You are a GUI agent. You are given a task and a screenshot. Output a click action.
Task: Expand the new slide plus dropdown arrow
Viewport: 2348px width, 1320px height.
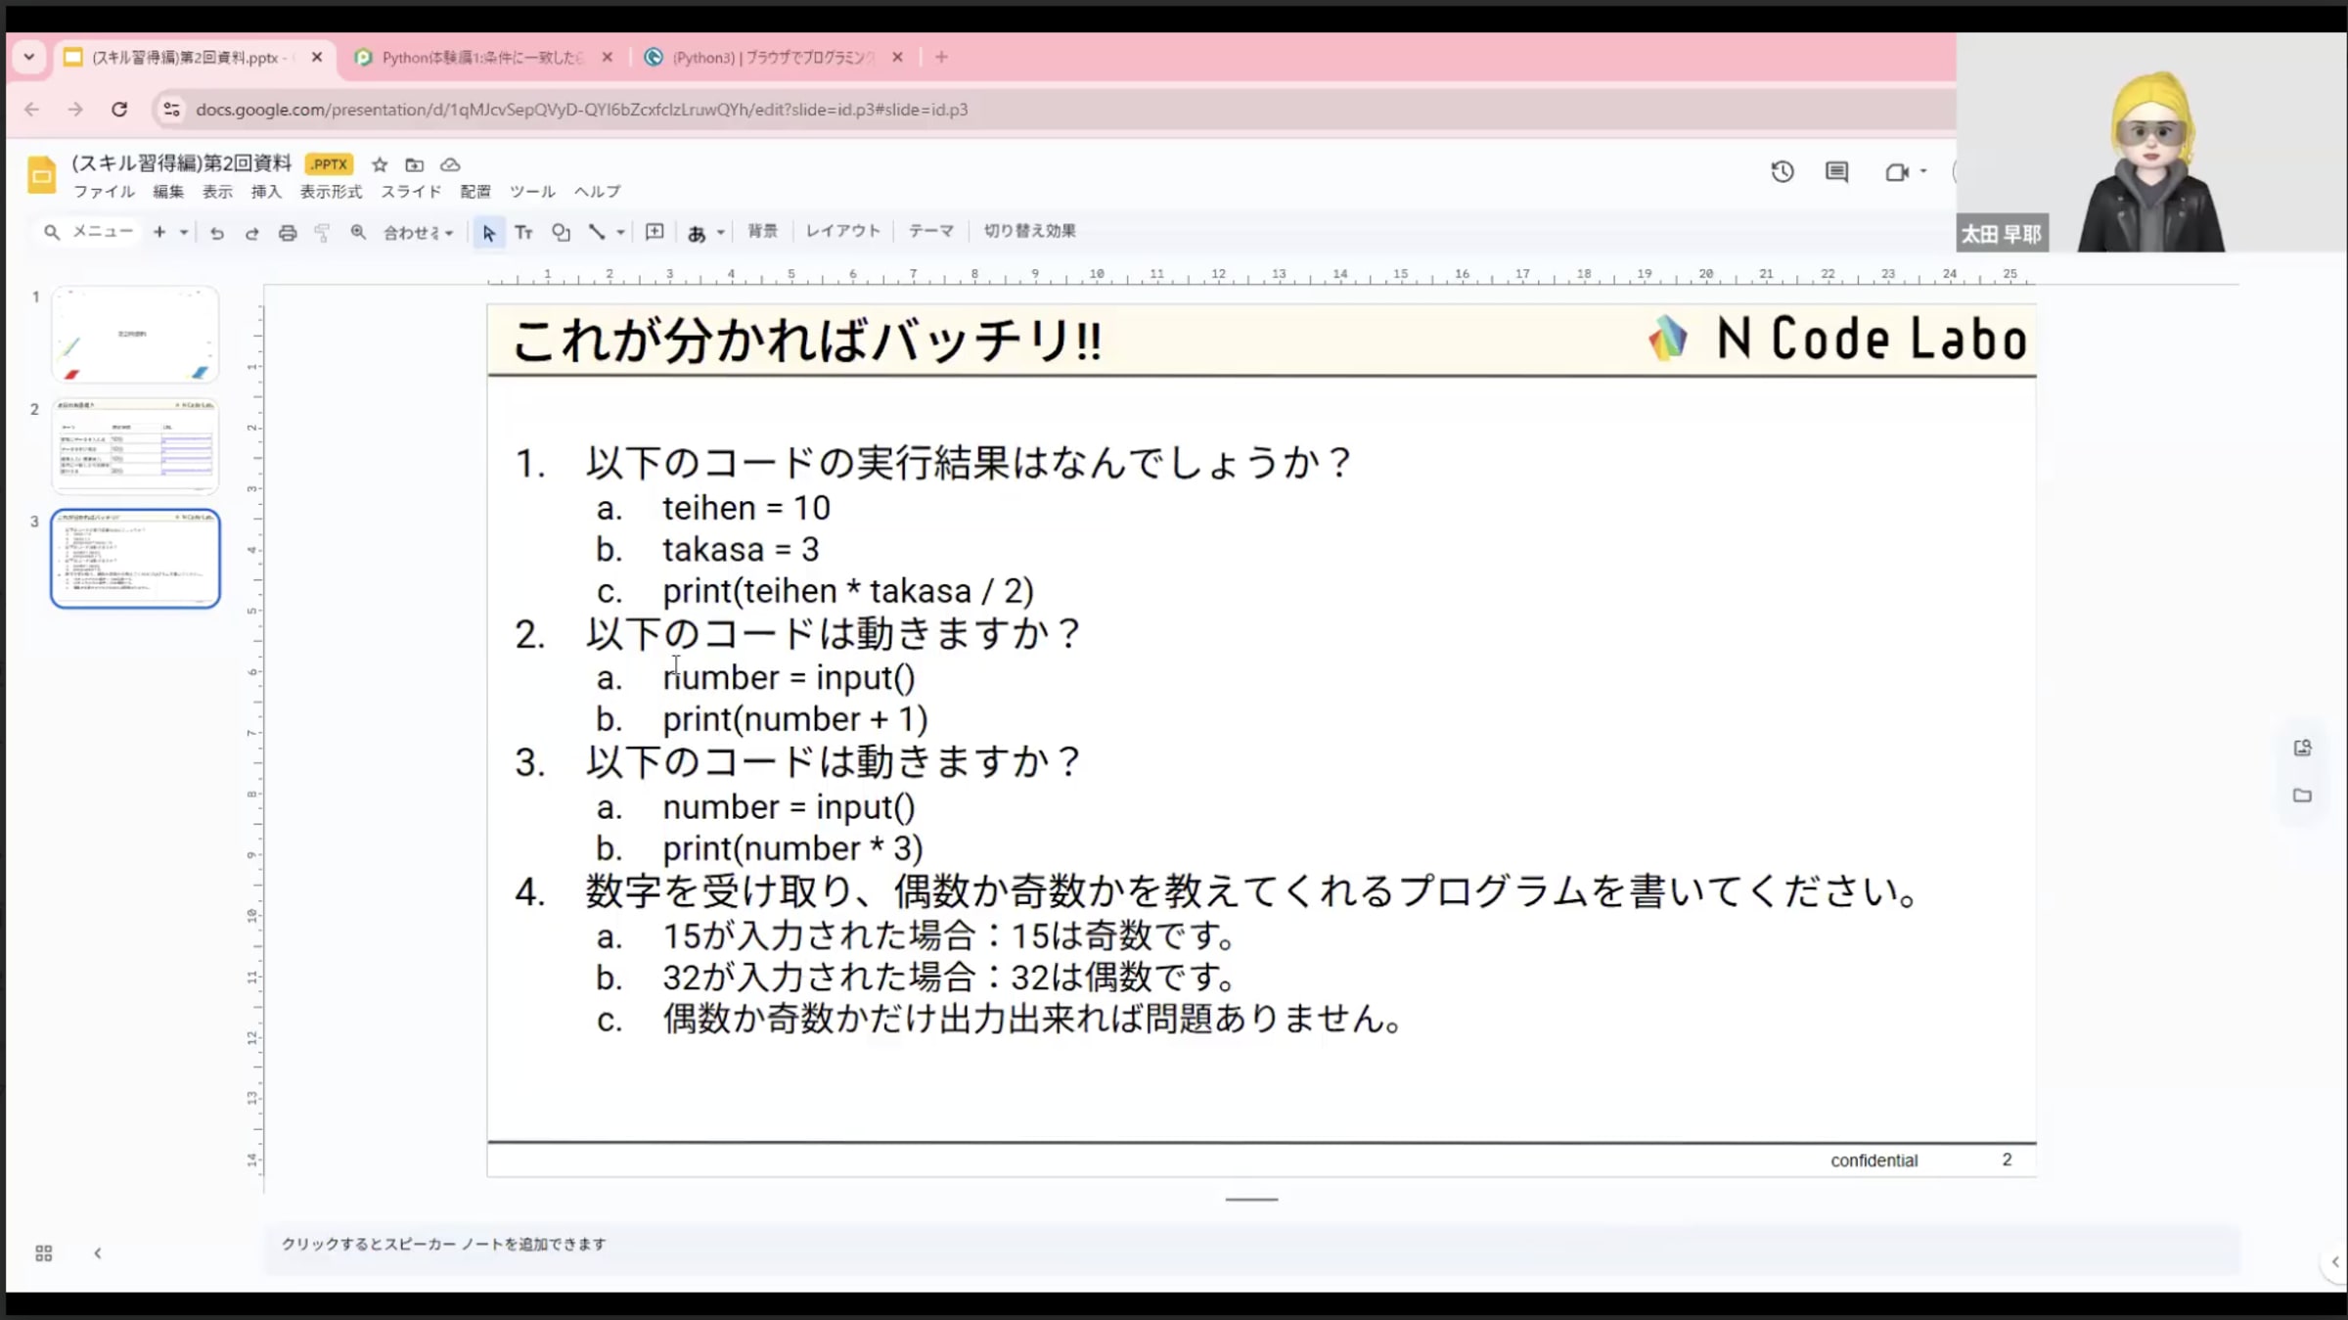point(184,233)
